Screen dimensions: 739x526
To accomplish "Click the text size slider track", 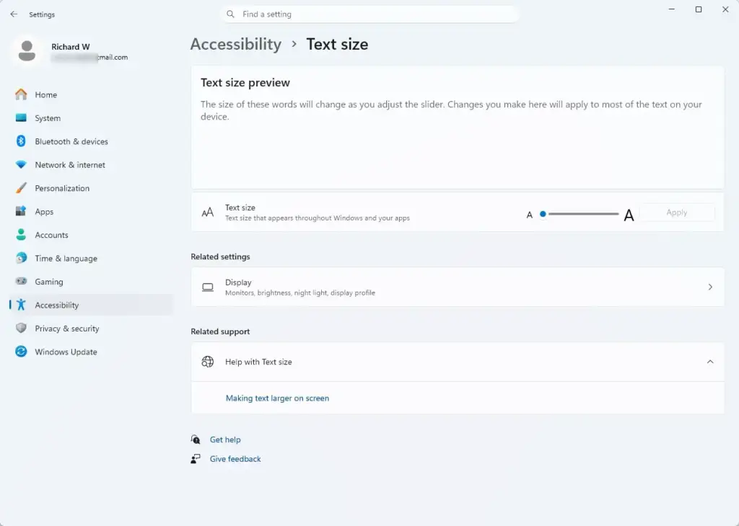I will tap(583, 213).
